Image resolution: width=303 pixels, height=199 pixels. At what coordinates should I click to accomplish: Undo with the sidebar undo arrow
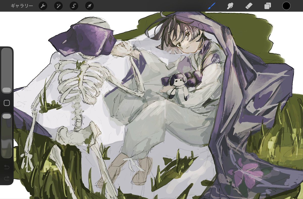(7, 167)
